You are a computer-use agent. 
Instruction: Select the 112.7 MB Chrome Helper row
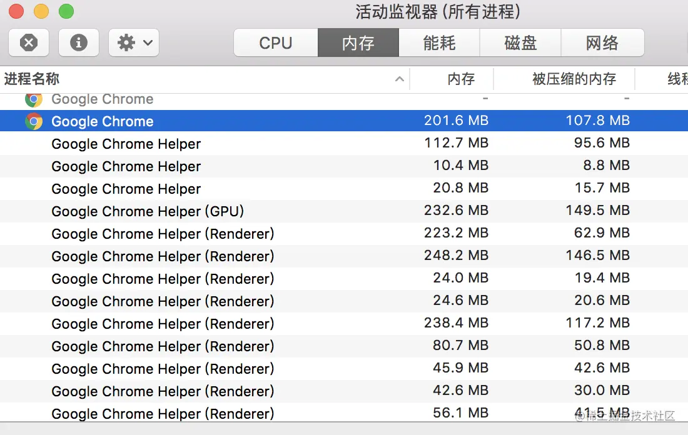pyautogui.click(x=126, y=144)
